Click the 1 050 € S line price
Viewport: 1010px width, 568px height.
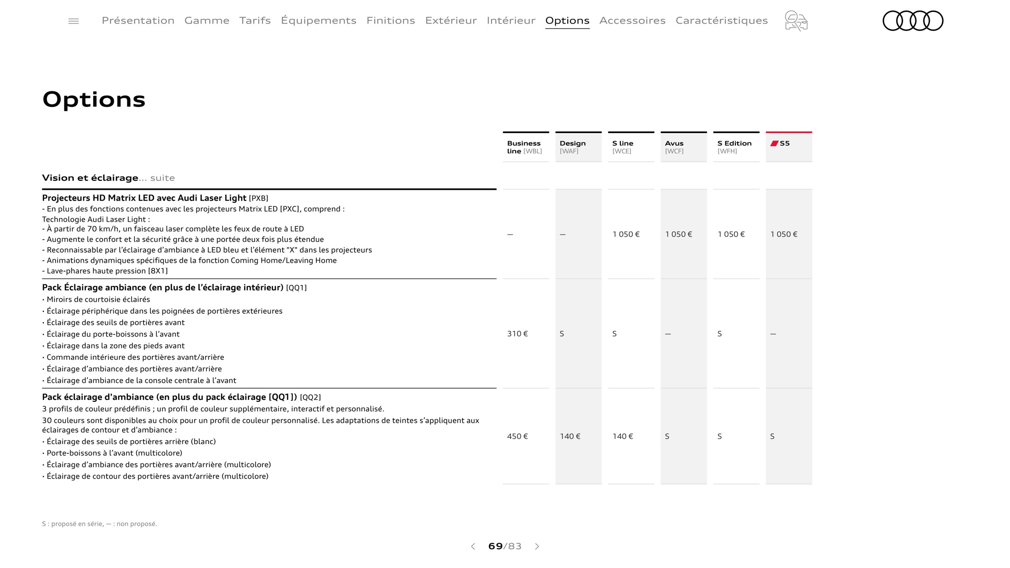click(x=626, y=234)
